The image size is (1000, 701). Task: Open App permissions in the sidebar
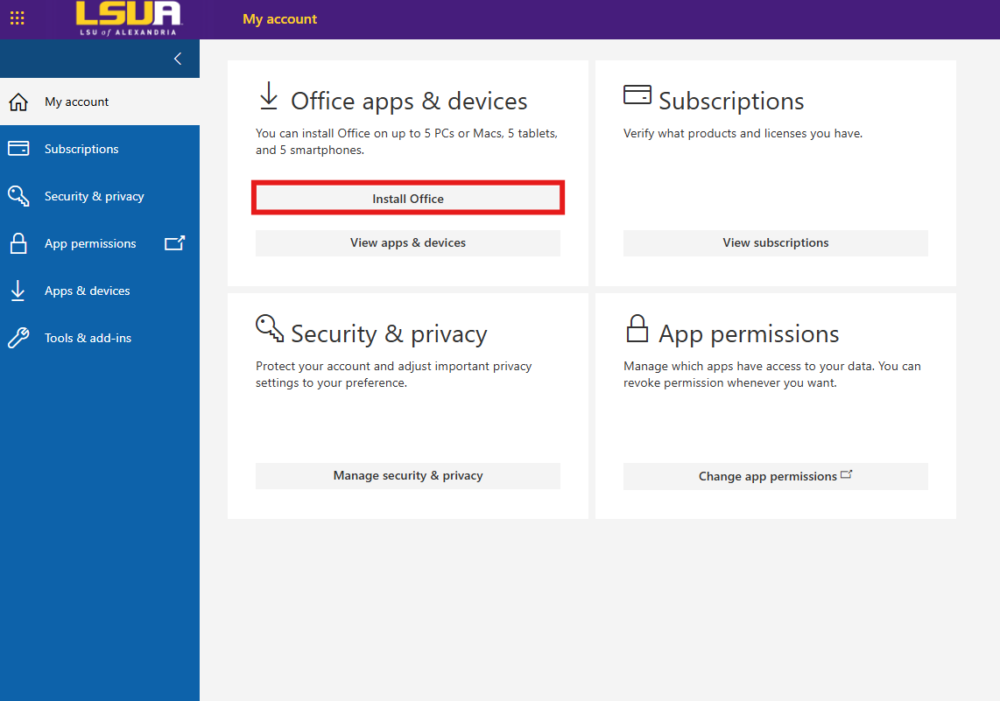[100, 243]
